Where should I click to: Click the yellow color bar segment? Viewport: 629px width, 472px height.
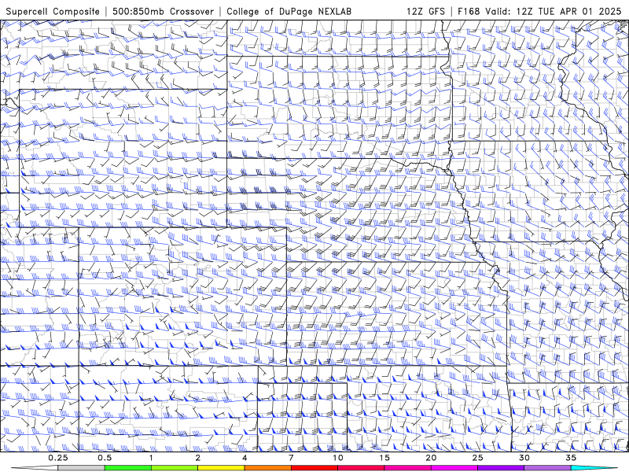point(221,468)
